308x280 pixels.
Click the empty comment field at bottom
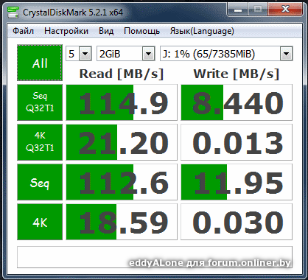(x=155, y=257)
